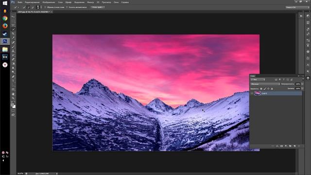Close the 2641.jpg document tab
Viewport: 311px width, 175px height.
(52, 12)
